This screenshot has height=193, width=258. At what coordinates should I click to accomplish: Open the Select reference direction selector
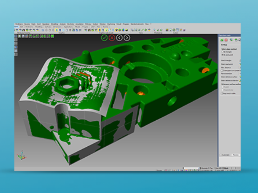pyautogui.click(x=239, y=80)
